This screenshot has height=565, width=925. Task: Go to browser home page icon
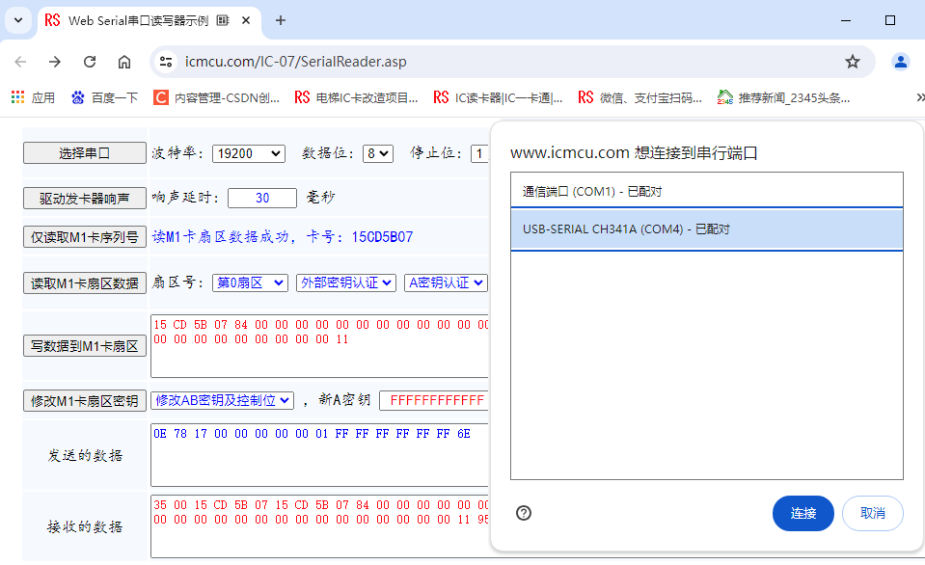124,62
